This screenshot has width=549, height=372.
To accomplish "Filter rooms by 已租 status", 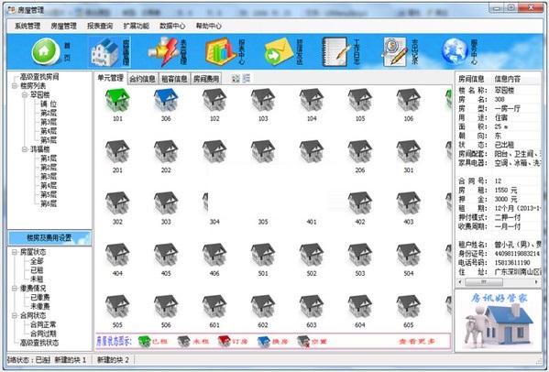I will (x=37, y=270).
